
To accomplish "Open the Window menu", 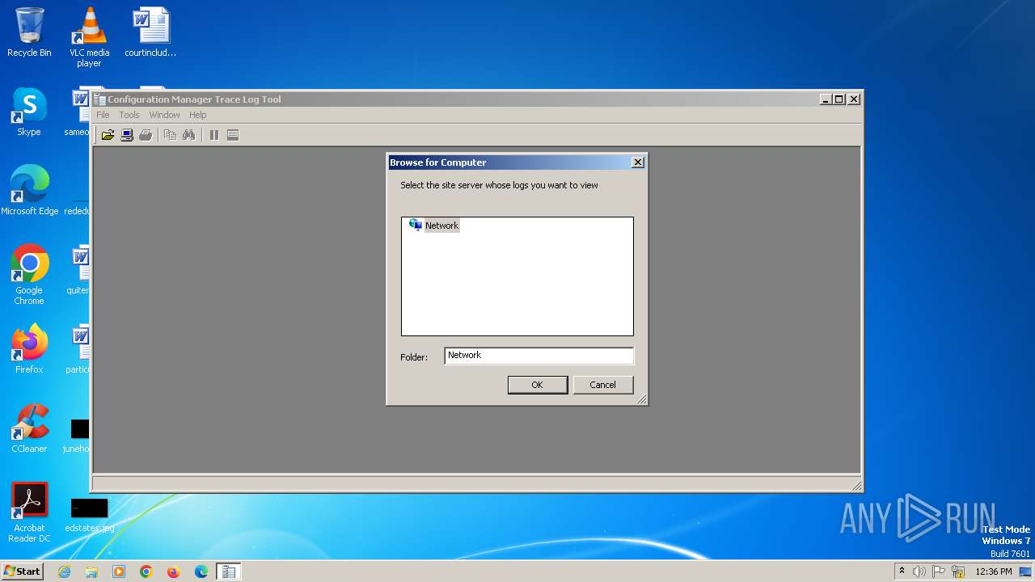I will [x=164, y=115].
